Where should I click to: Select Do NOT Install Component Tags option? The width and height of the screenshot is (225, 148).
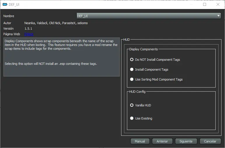pos(132,60)
